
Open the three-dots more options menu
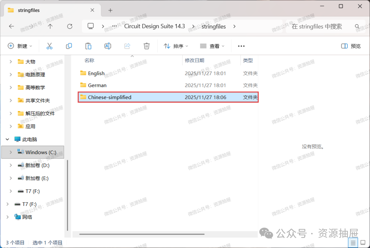241,46
